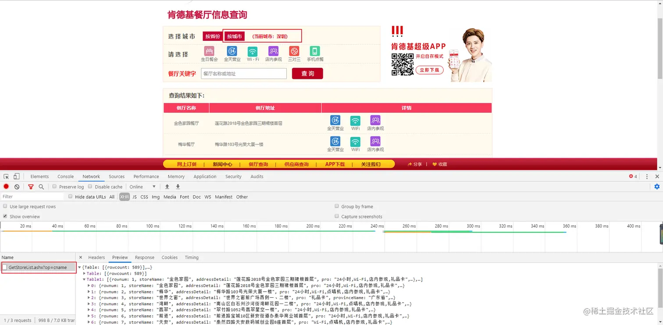Click the import HAR upload arrow icon
Image resolution: width=663 pixels, height=325 pixels.
pos(167,186)
